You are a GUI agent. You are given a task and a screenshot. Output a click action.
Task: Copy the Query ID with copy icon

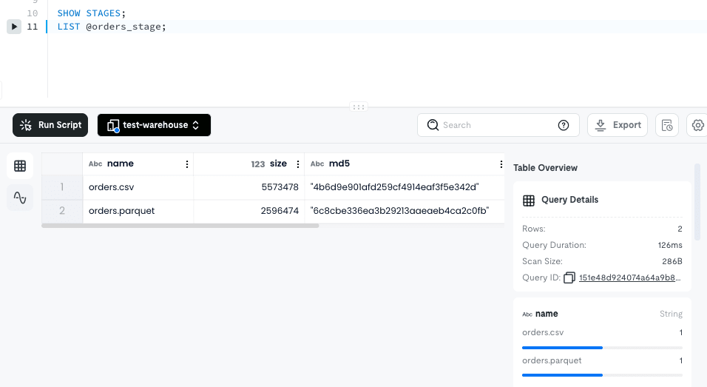pos(569,277)
